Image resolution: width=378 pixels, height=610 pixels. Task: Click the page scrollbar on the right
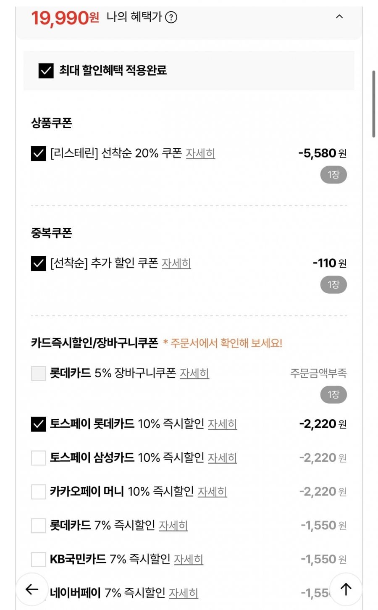tap(373, 104)
